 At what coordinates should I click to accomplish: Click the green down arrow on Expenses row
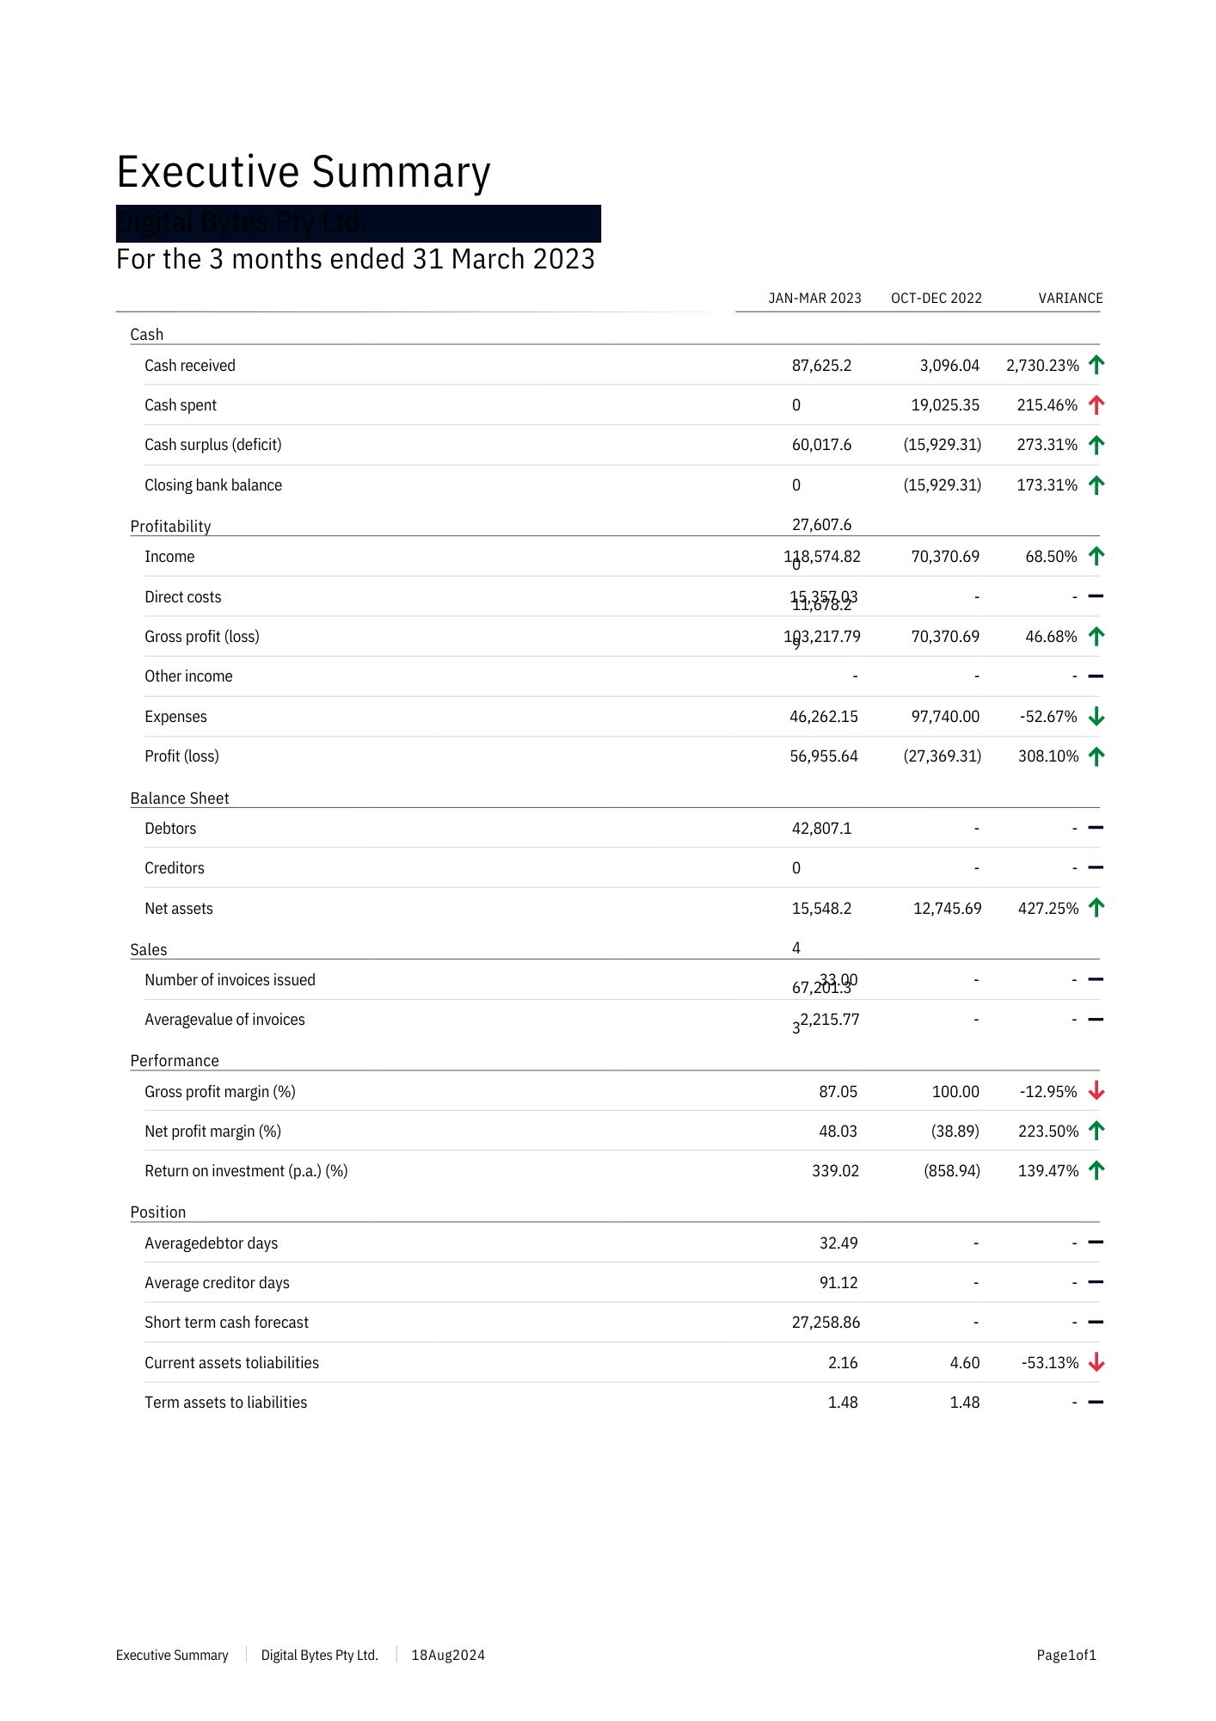pos(1096,716)
